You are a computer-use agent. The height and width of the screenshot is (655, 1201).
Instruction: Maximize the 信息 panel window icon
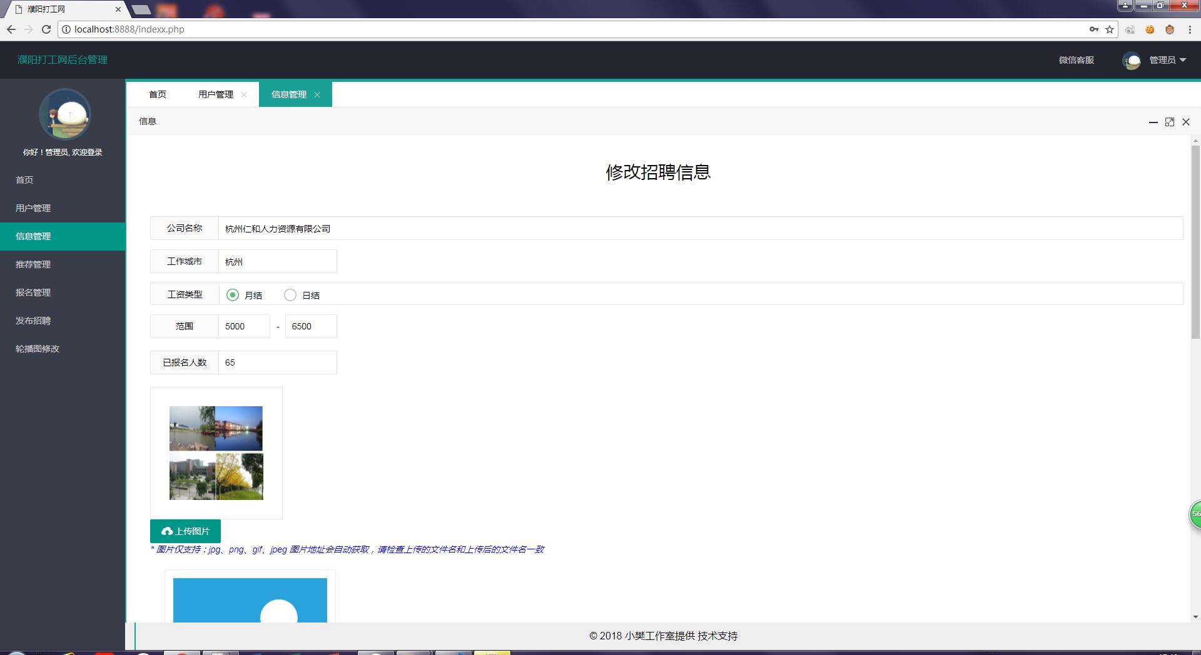1169,122
